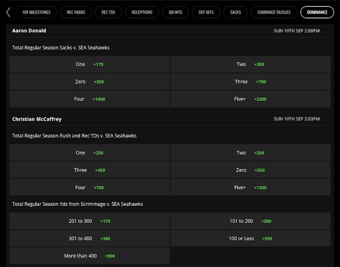Click Total Regular Season Sacks v. SEA Seahawks
This screenshot has width=340, height=267.
[61, 47]
